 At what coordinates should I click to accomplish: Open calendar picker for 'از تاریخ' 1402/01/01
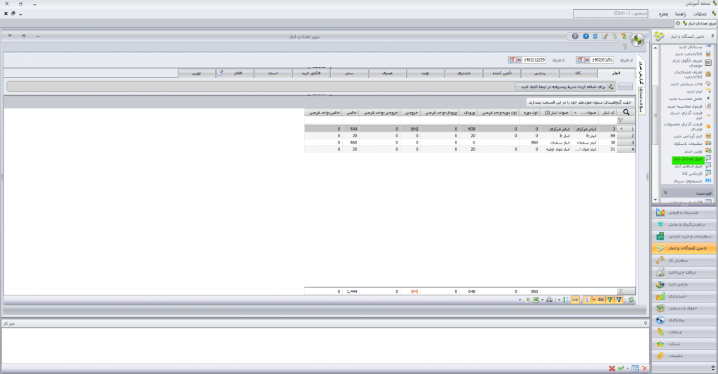pos(580,60)
